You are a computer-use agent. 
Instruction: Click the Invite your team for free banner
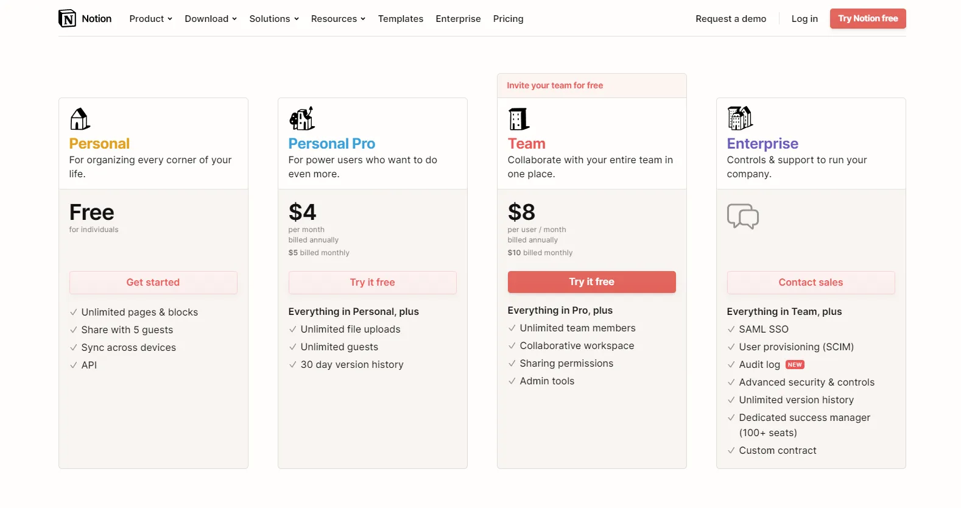point(592,86)
